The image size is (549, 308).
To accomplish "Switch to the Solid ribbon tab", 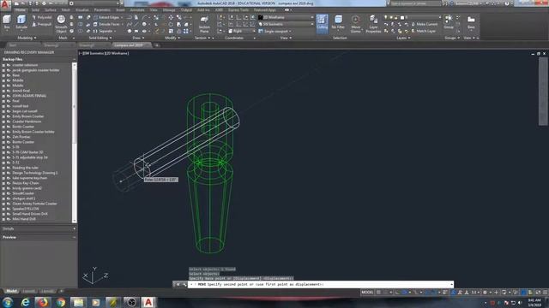I will [x=35, y=10].
